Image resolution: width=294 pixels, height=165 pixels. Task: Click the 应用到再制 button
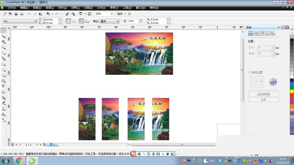tap(263, 94)
